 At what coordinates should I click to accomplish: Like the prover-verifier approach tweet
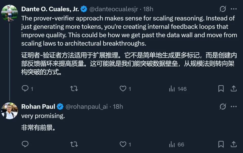123,88
